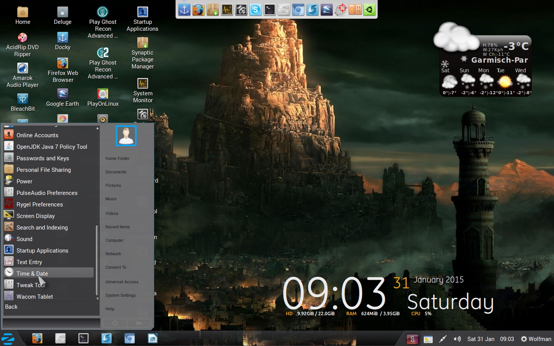The height and width of the screenshot is (346, 554).
Task: Open the Synaptic Package Manager desktop icon
Action: click(x=143, y=53)
